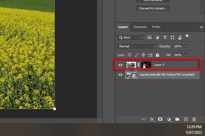Add a layer style with fx icon
The height and width of the screenshot is (136, 205).
[x=152, y=119]
